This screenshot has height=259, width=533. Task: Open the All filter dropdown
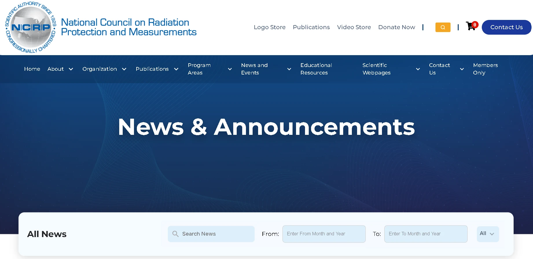coord(488,234)
